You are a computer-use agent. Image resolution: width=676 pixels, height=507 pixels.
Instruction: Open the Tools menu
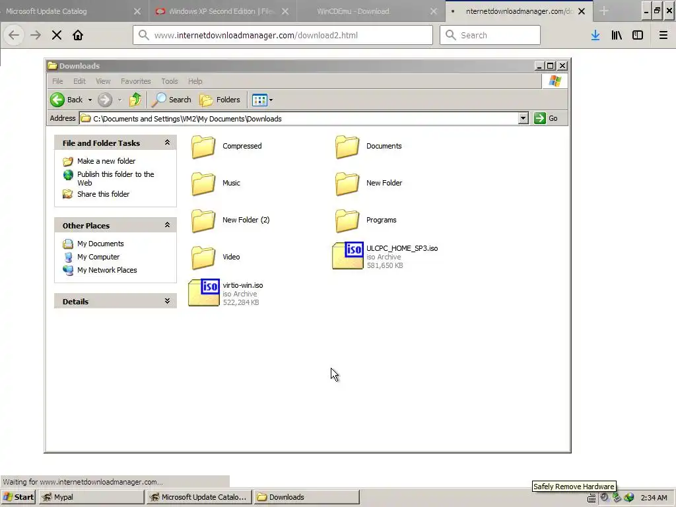click(170, 81)
